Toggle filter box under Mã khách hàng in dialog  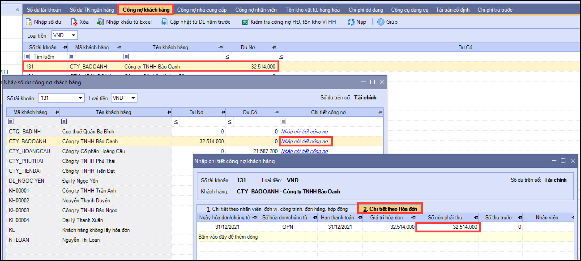coord(11,121)
